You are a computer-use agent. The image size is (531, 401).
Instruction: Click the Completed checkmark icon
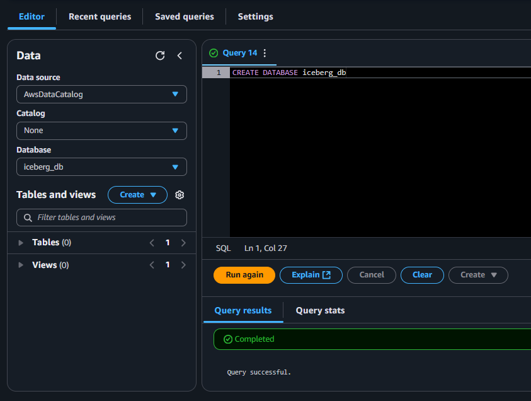[x=228, y=339]
